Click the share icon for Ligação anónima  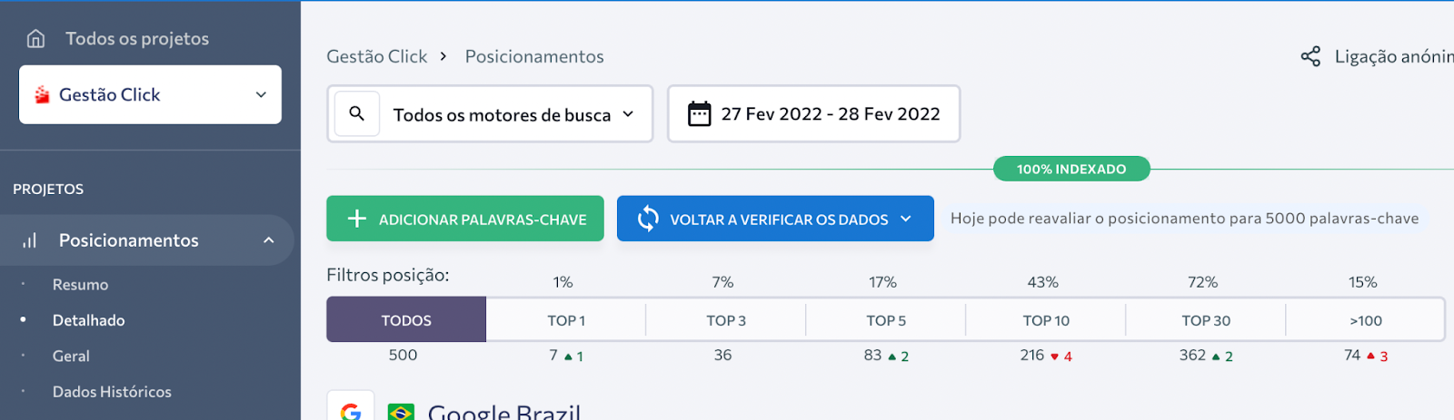pyautogui.click(x=1310, y=56)
